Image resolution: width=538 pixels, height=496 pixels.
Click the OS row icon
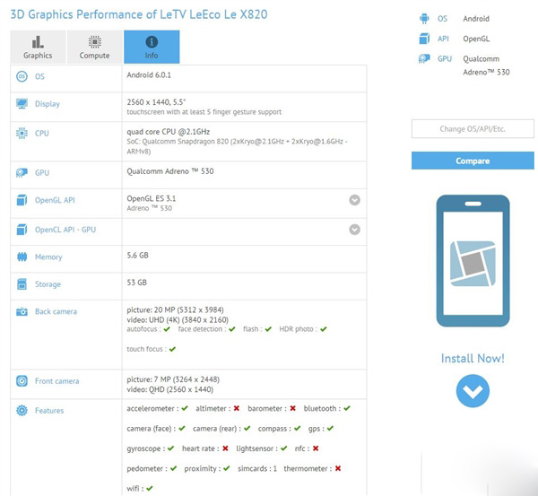point(22,76)
